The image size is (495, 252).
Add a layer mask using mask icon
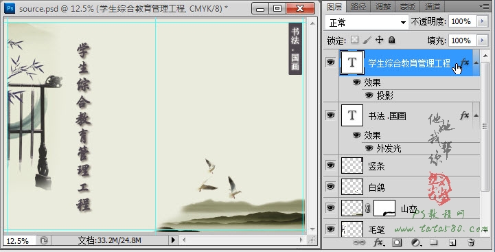397,242
